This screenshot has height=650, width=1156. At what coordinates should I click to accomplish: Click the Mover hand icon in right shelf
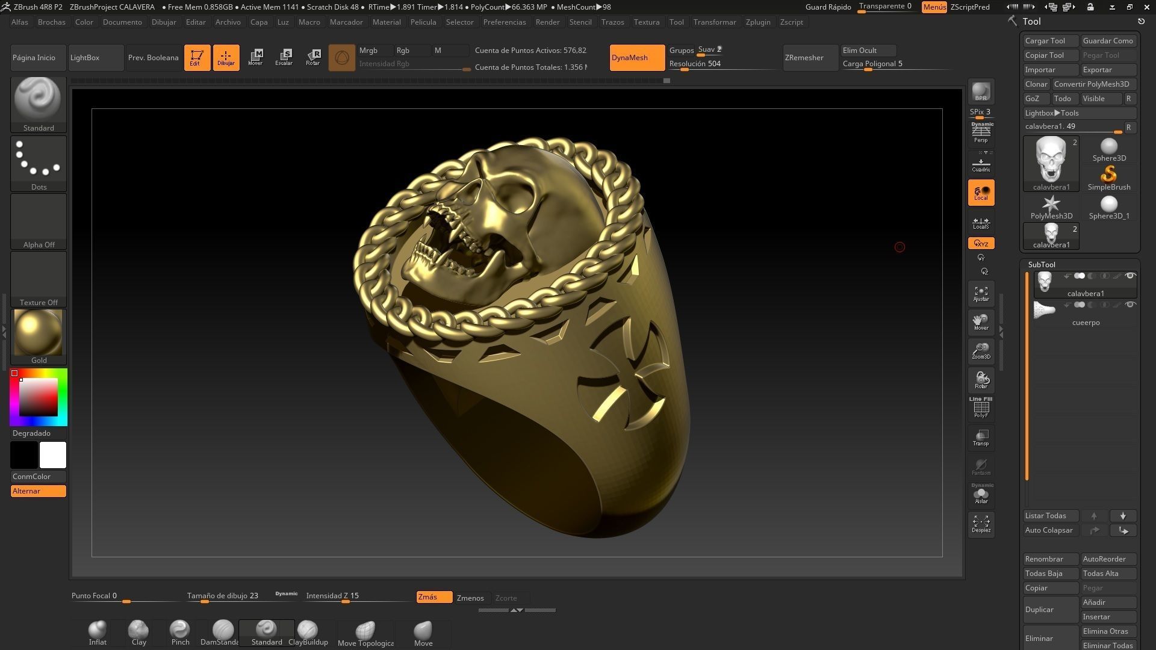point(981,322)
